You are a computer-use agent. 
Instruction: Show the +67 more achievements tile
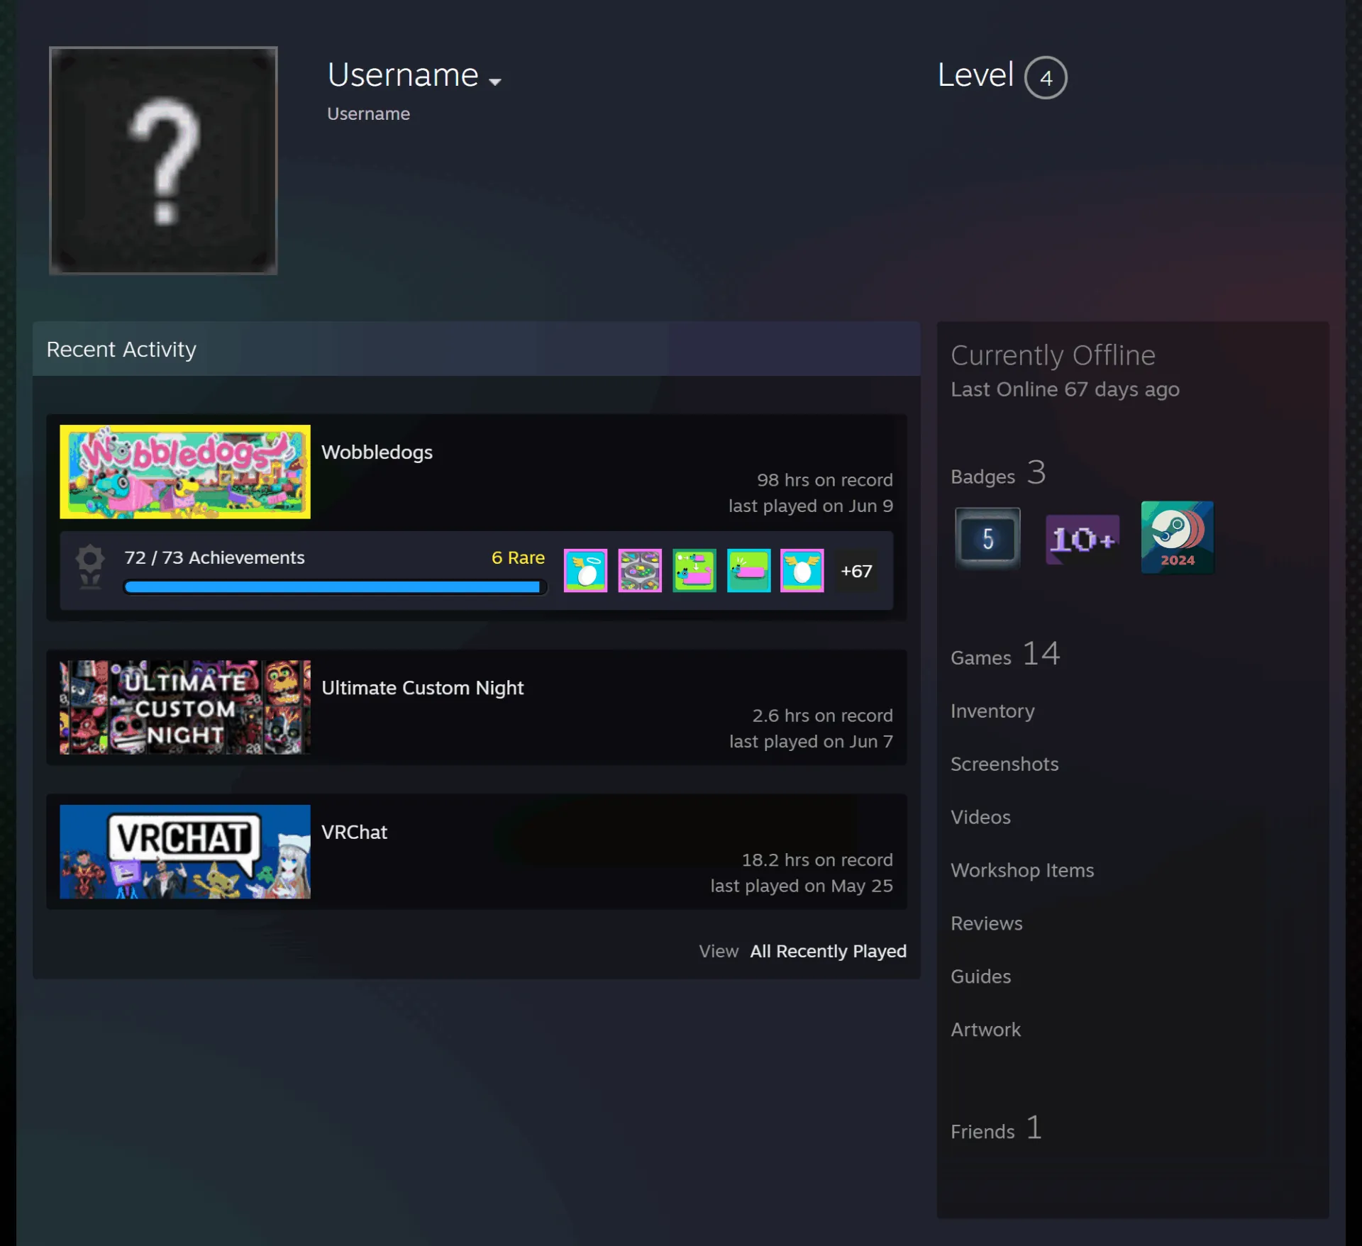tap(856, 571)
